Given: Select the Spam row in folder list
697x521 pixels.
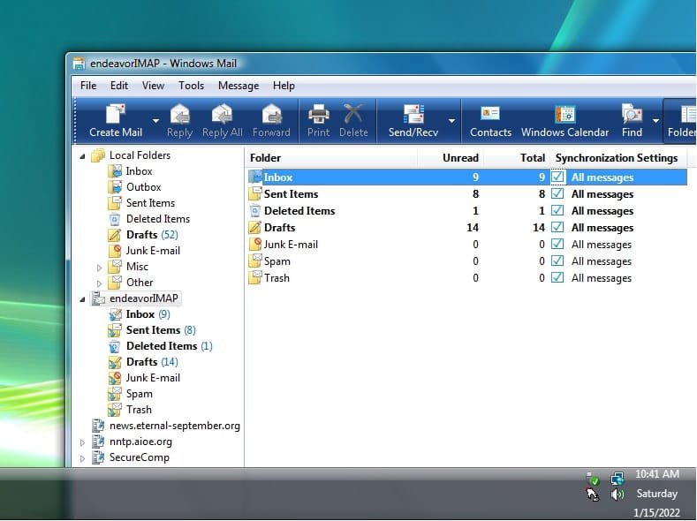Looking at the screenshot, I should click(x=466, y=261).
